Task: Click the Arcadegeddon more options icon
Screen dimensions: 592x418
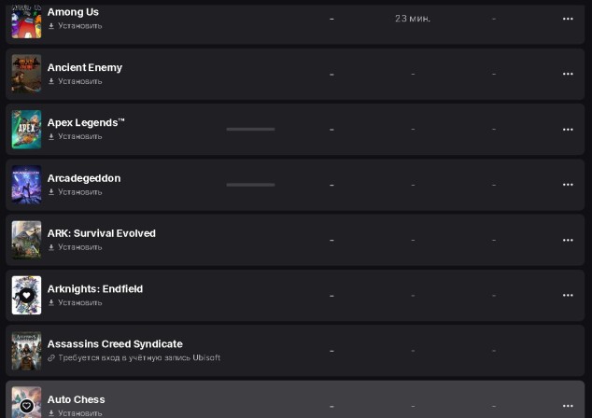Action: [x=567, y=185]
